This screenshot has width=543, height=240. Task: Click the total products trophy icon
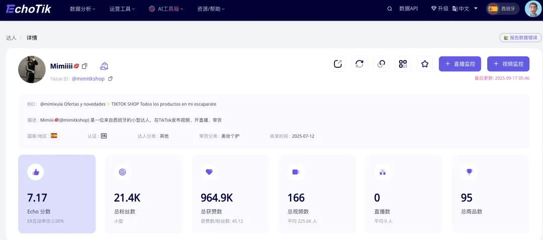click(469, 172)
